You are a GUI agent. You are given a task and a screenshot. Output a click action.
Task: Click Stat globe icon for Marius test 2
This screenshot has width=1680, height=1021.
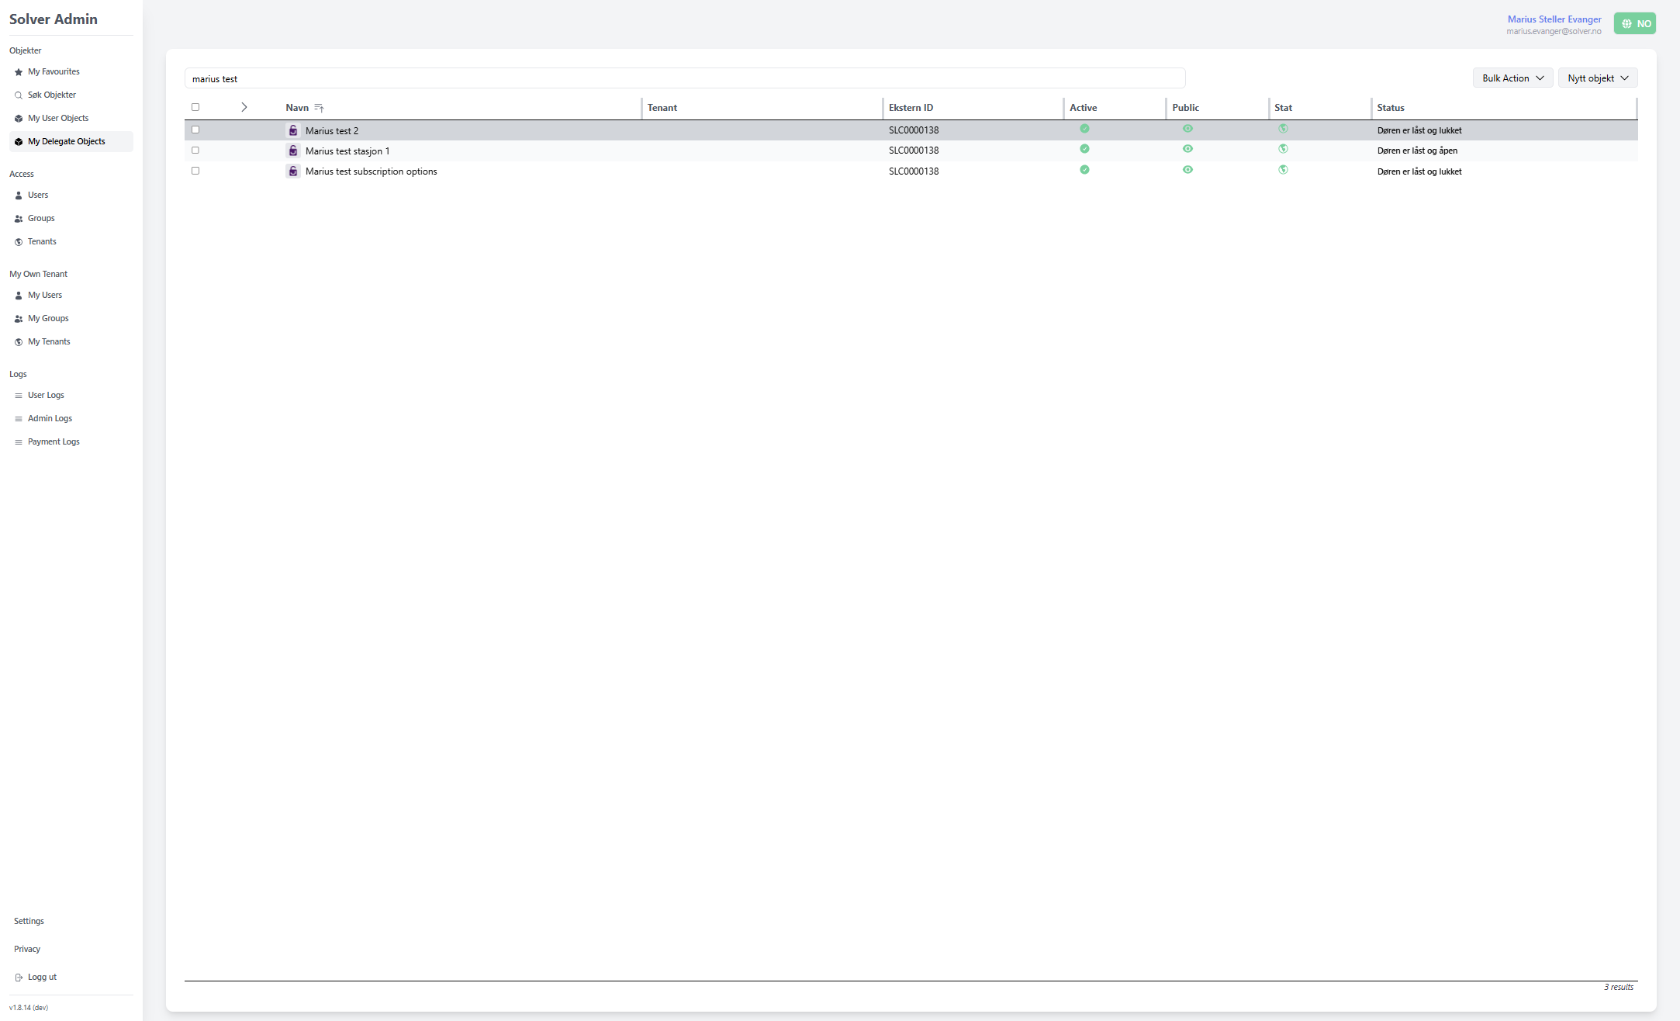1283,129
